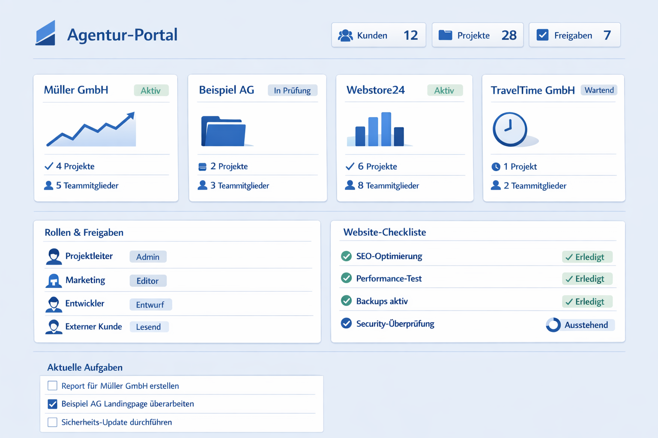The height and width of the screenshot is (438, 658).
Task: Check the Report für Müller GmbH task
Action: pos(52,385)
